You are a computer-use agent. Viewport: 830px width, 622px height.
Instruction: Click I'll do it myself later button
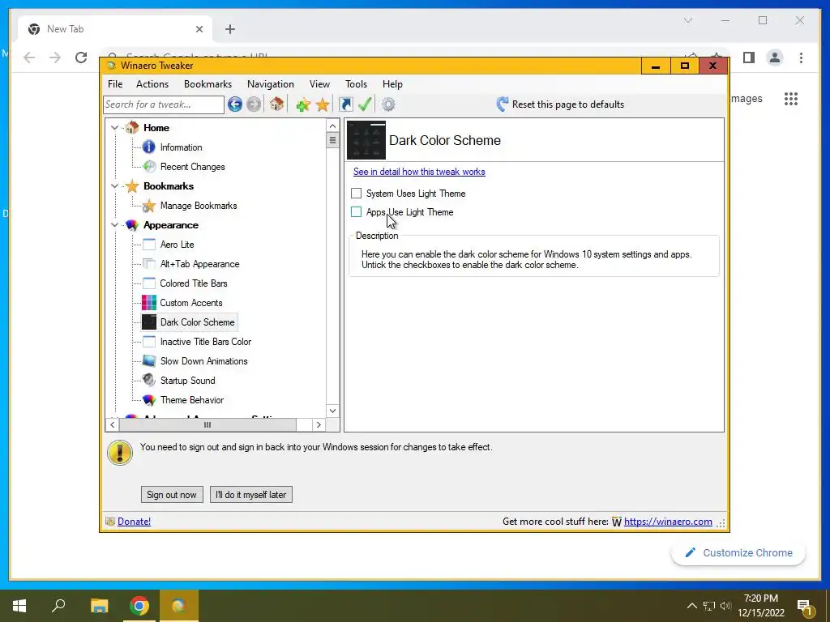coord(251,495)
